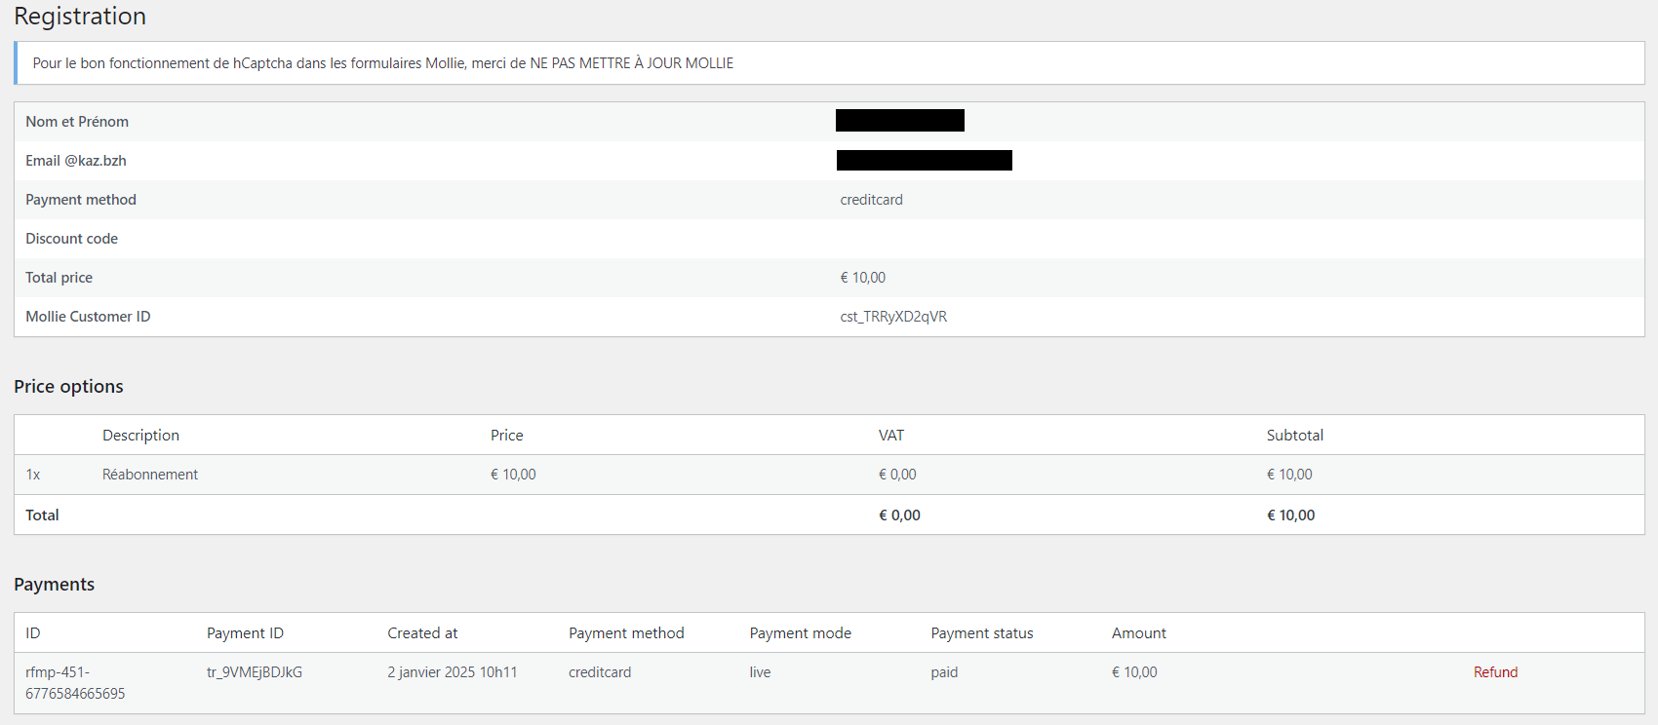
Task: Click the Nom et Prénom row label
Action: [x=77, y=122]
